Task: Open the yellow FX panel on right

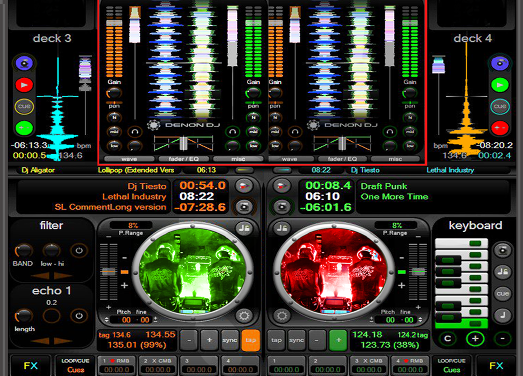Action: tap(496, 366)
